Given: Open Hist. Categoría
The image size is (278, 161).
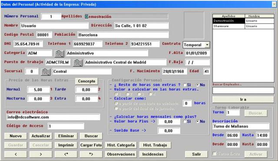Looking at the screenshot, I should coord(121,145).
